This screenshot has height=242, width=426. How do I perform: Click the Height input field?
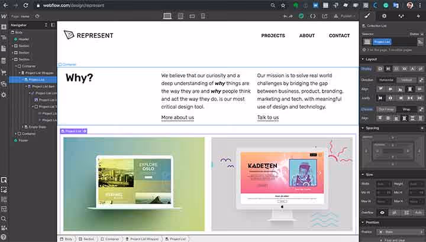click(417, 184)
